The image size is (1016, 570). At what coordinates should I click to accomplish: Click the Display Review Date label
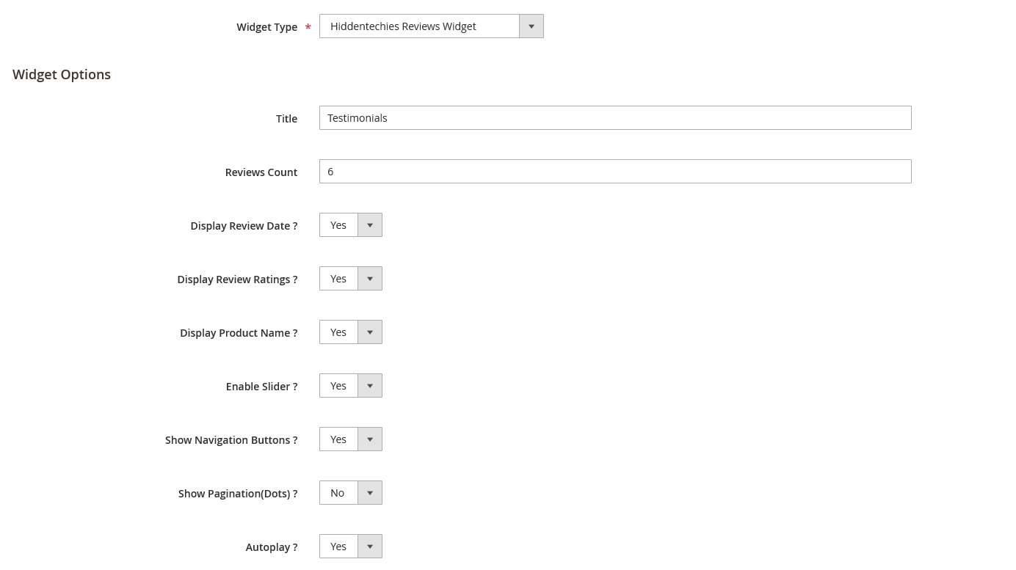(x=244, y=226)
